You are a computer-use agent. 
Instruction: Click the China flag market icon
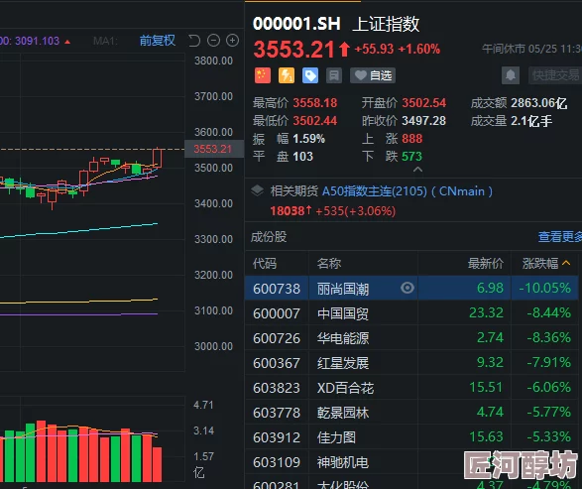tap(263, 75)
